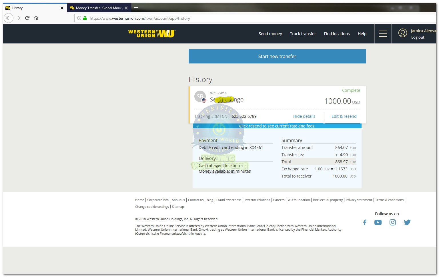Viewport: 439px width, 277px height.
Task: Open Change cookie settings link
Action: pyautogui.click(x=152, y=207)
